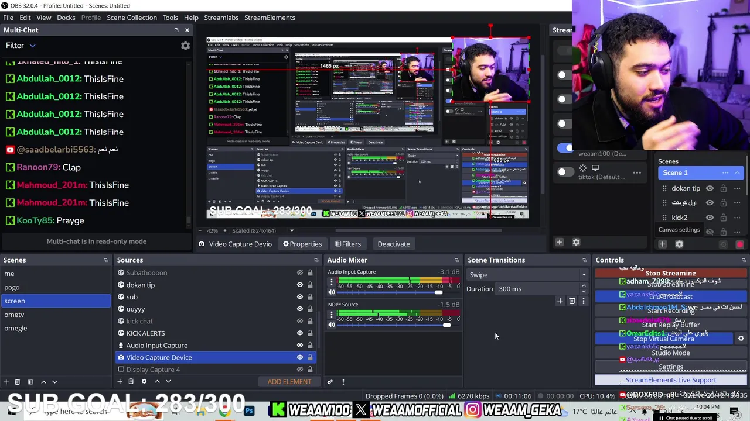This screenshot has height=421, width=750.
Task: Open canvas settings gear under Scene 1 list
Action: 679,244
